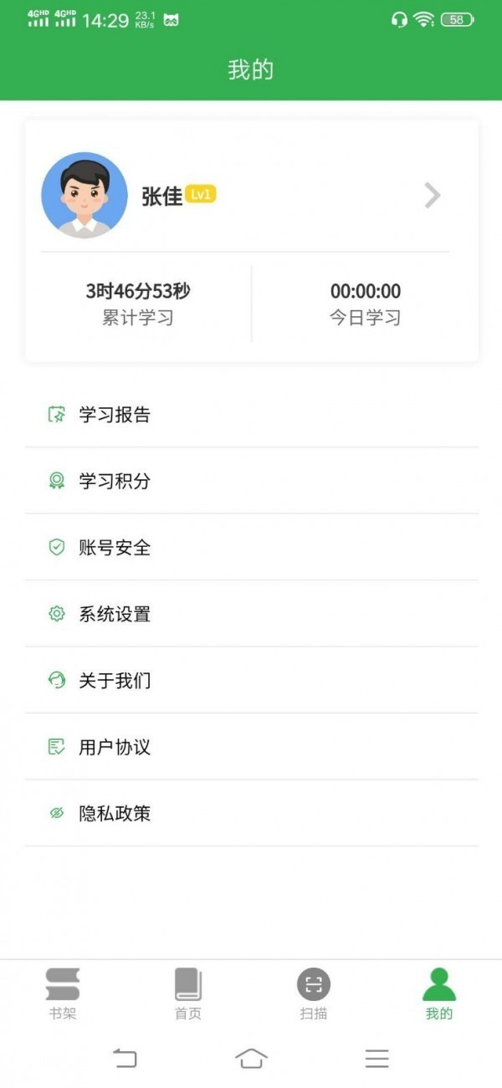
Task: Tap the study points medal icon
Action: [57, 481]
